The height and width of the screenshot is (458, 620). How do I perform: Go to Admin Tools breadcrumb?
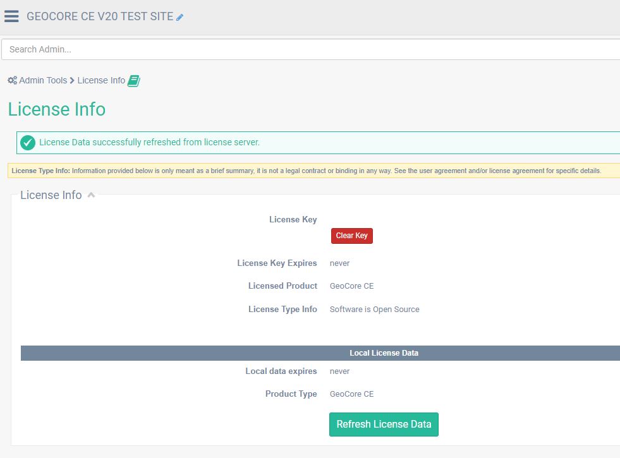pyautogui.click(x=43, y=80)
